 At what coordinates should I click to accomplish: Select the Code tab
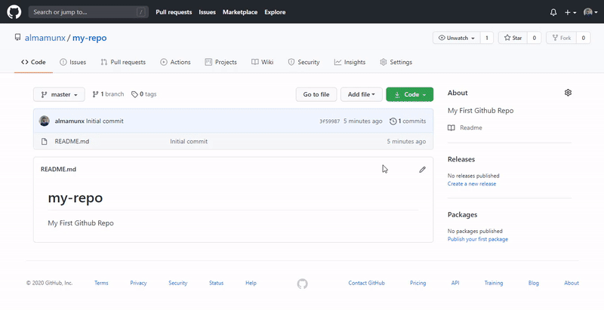coord(33,62)
